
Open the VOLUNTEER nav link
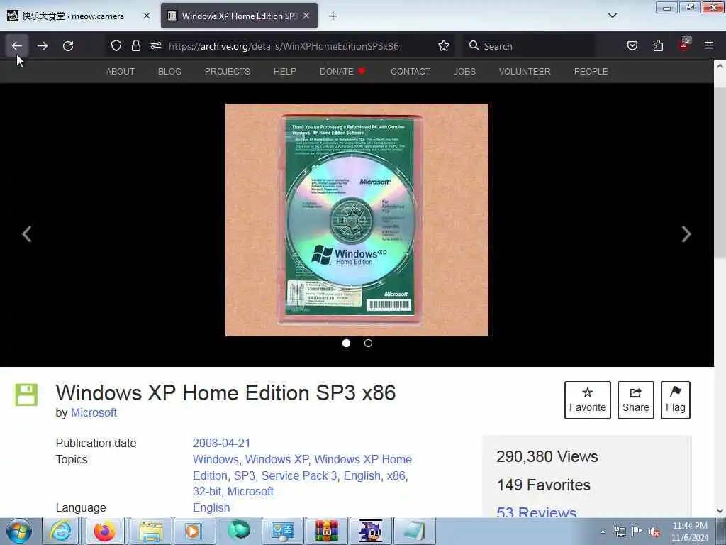pos(525,72)
